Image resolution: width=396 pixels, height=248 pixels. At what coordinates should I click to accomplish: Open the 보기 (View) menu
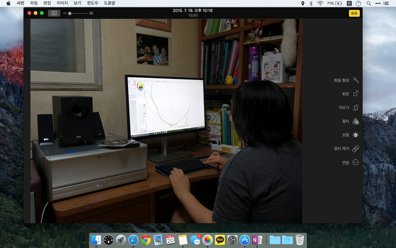77,3
